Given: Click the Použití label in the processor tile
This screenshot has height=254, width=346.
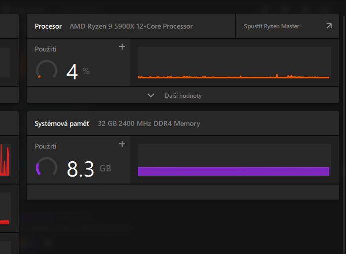Looking at the screenshot, I should 46,49.
